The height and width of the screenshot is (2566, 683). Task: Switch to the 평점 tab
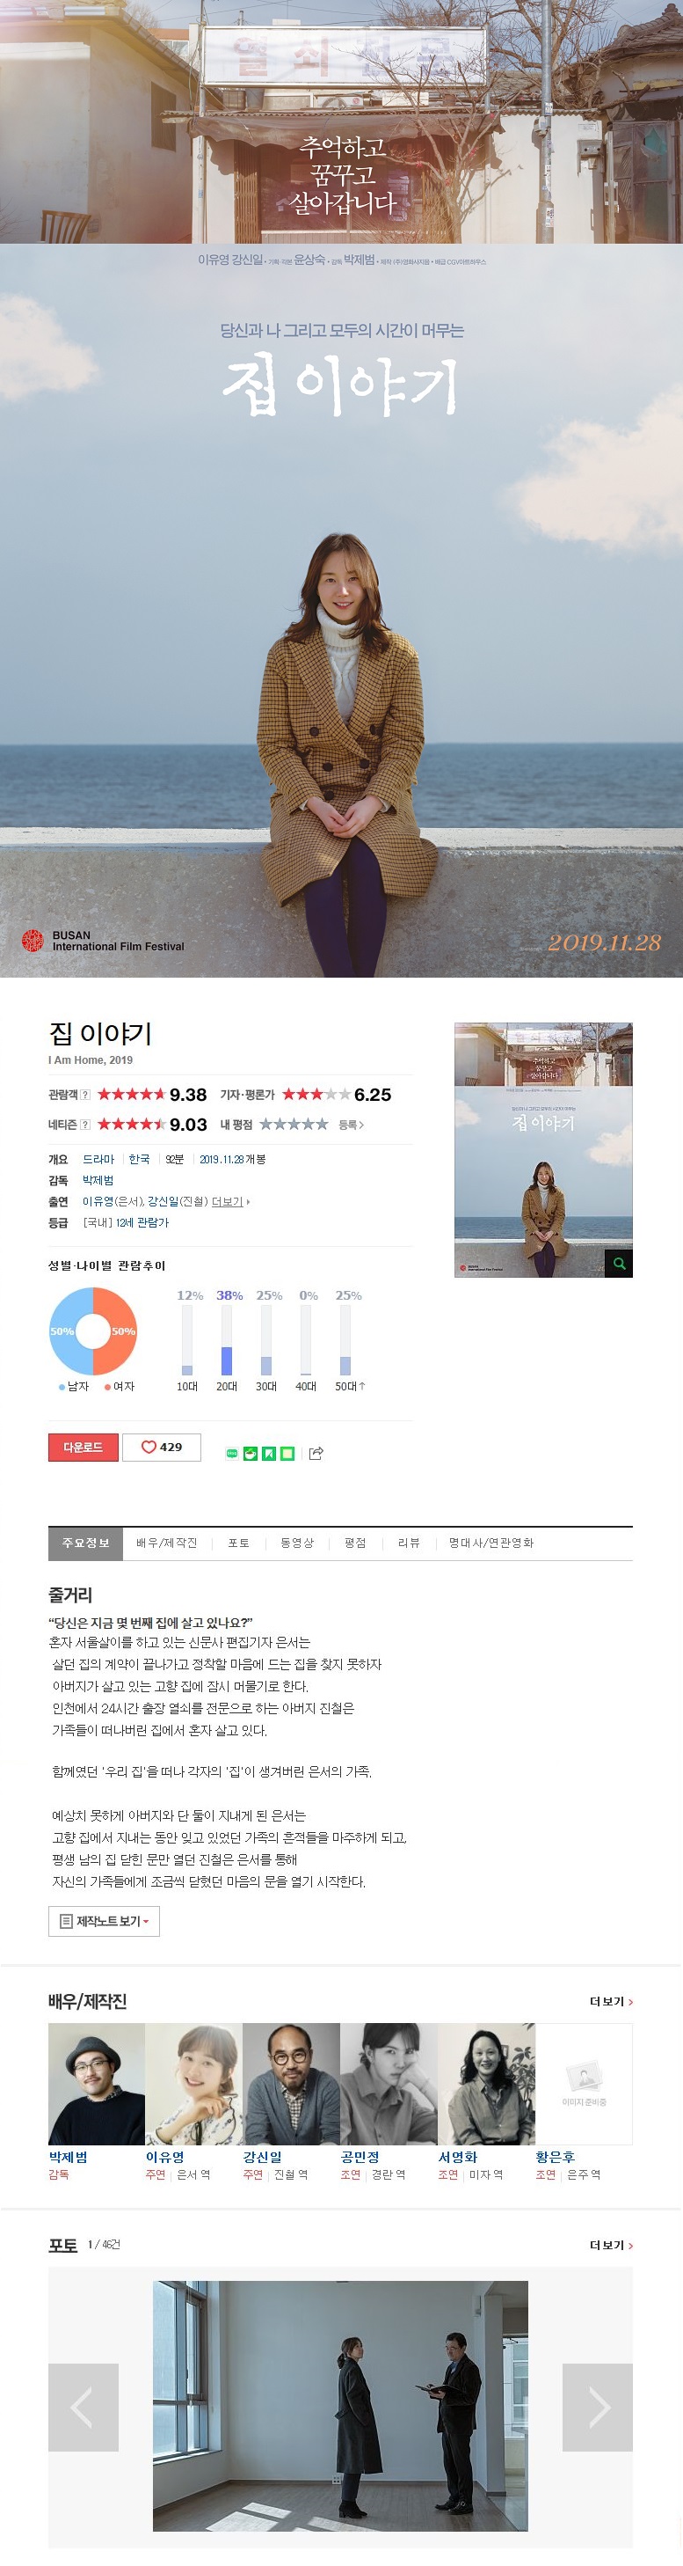[355, 1542]
